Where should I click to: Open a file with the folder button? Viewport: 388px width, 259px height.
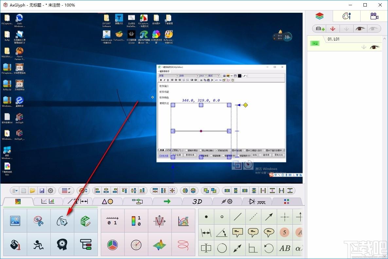coord(33,190)
